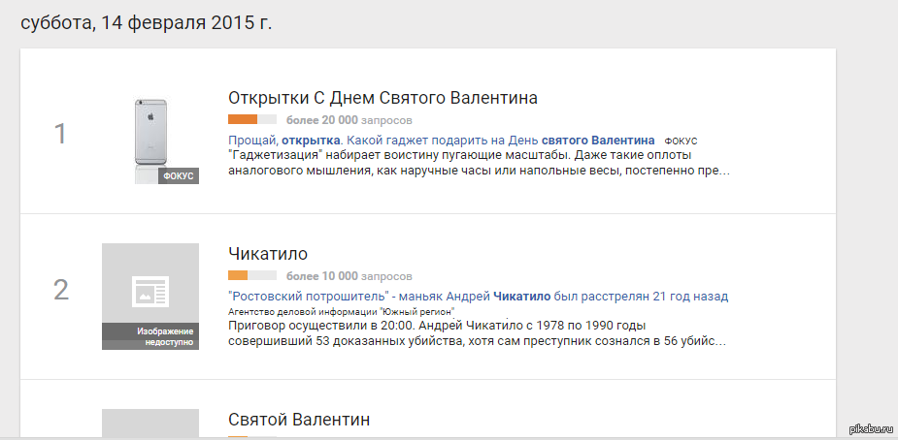The width and height of the screenshot is (898, 440).
Task: Open the 'Ростовский потрошитель' news article link
Action: 478,297
